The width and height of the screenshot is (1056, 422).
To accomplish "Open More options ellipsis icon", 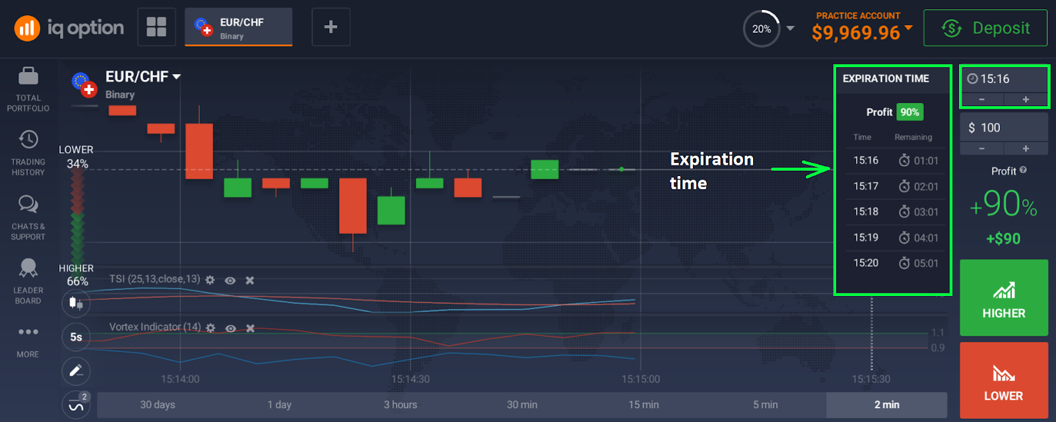I will click(x=28, y=332).
